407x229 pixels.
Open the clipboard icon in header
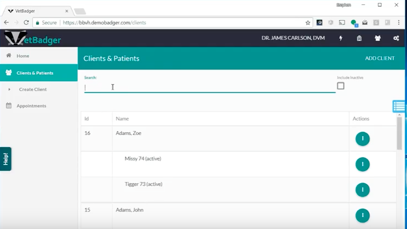pos(359,38)
